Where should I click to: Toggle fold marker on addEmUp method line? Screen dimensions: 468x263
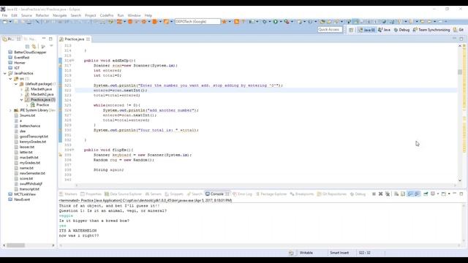(x=73, y=61)
